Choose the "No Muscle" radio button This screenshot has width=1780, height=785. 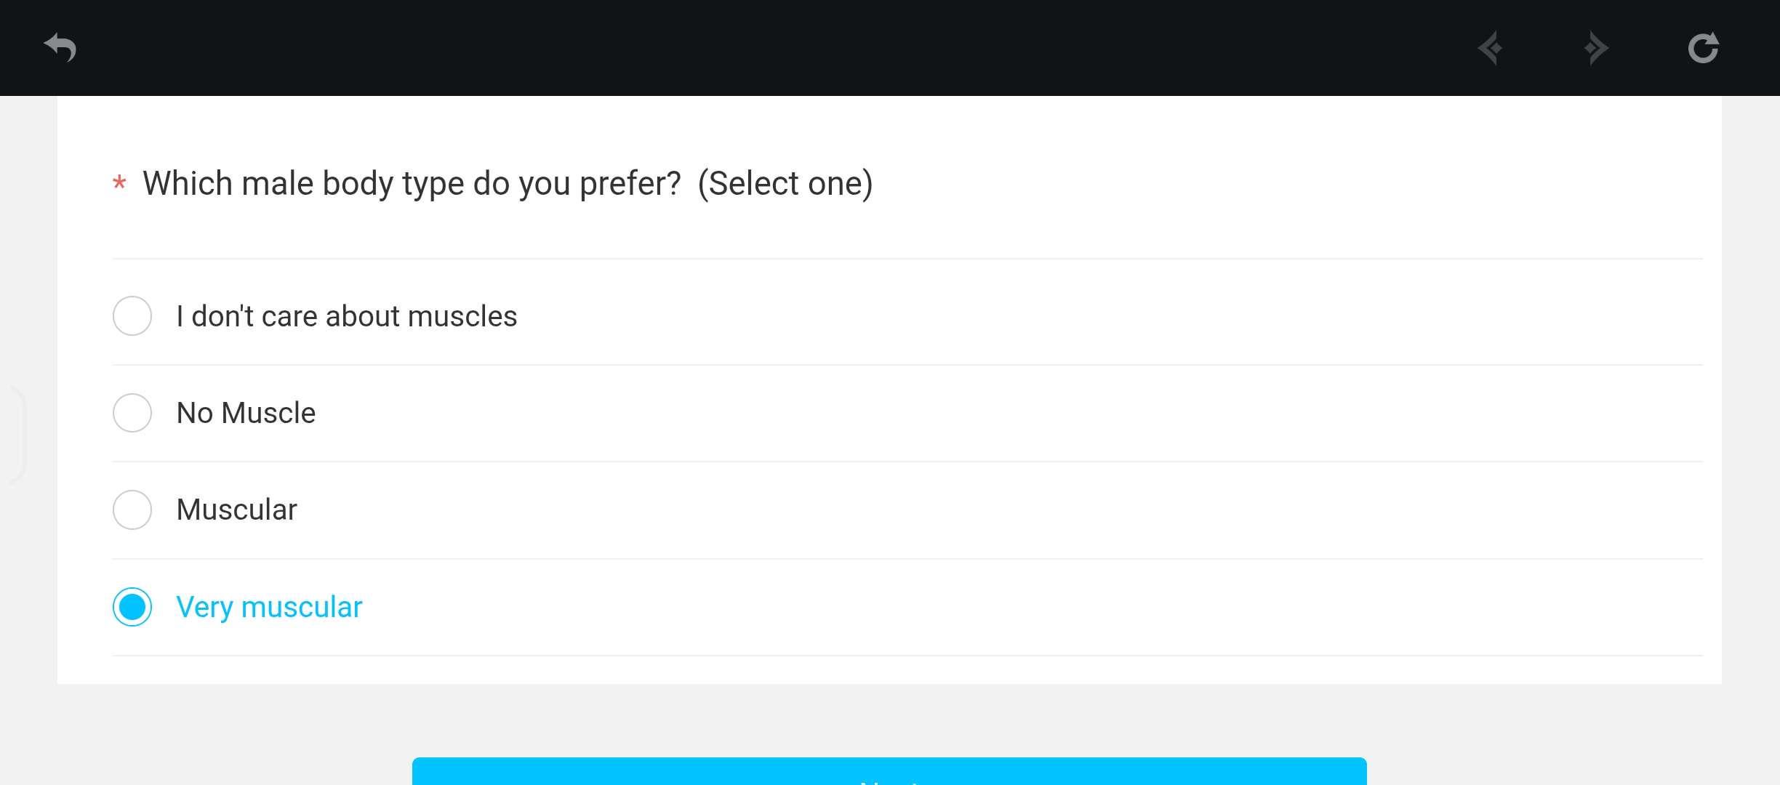132,413
